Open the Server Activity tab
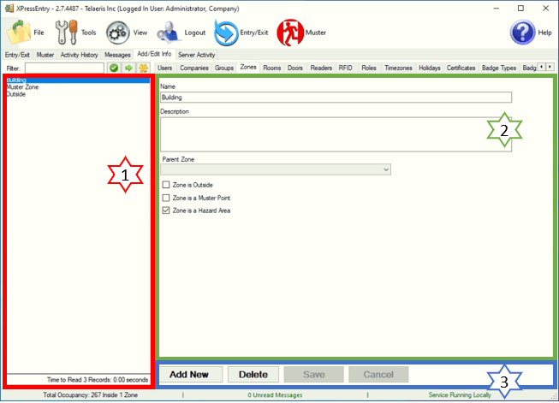559x403 pixels. (196, 55)
